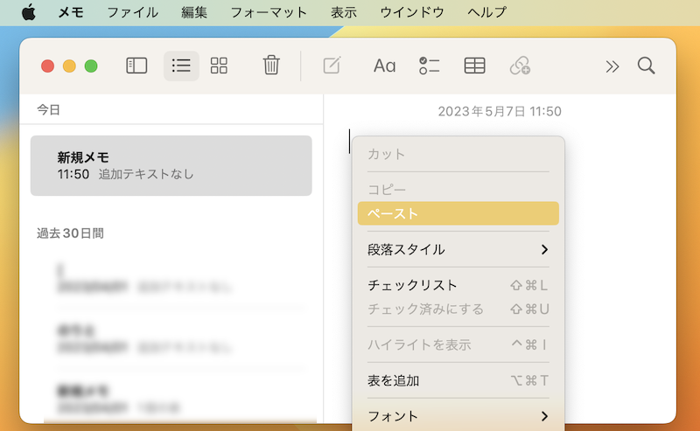Image resolution: width=700 pixels, height=431 pixels.
Task: Click the compose new note icon
Action: pyautogui.click(x=332, y=66)
